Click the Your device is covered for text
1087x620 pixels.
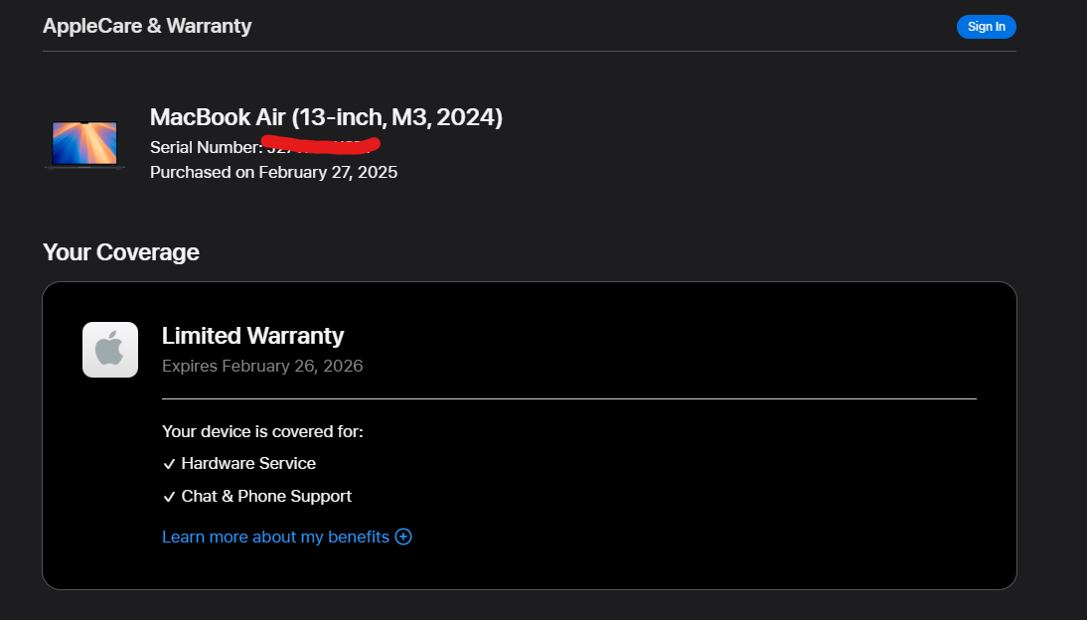point(262,431)
